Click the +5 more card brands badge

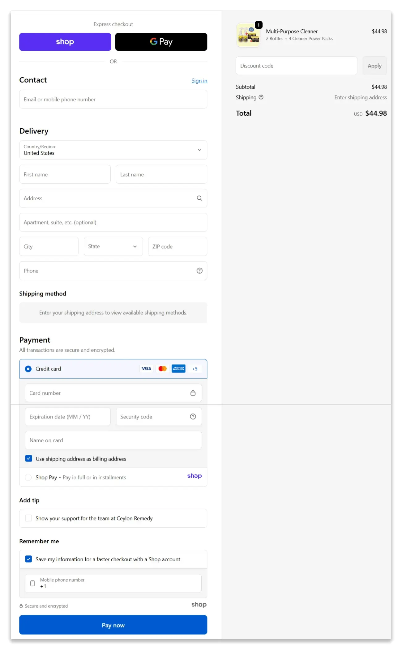(x=195, y=369)
